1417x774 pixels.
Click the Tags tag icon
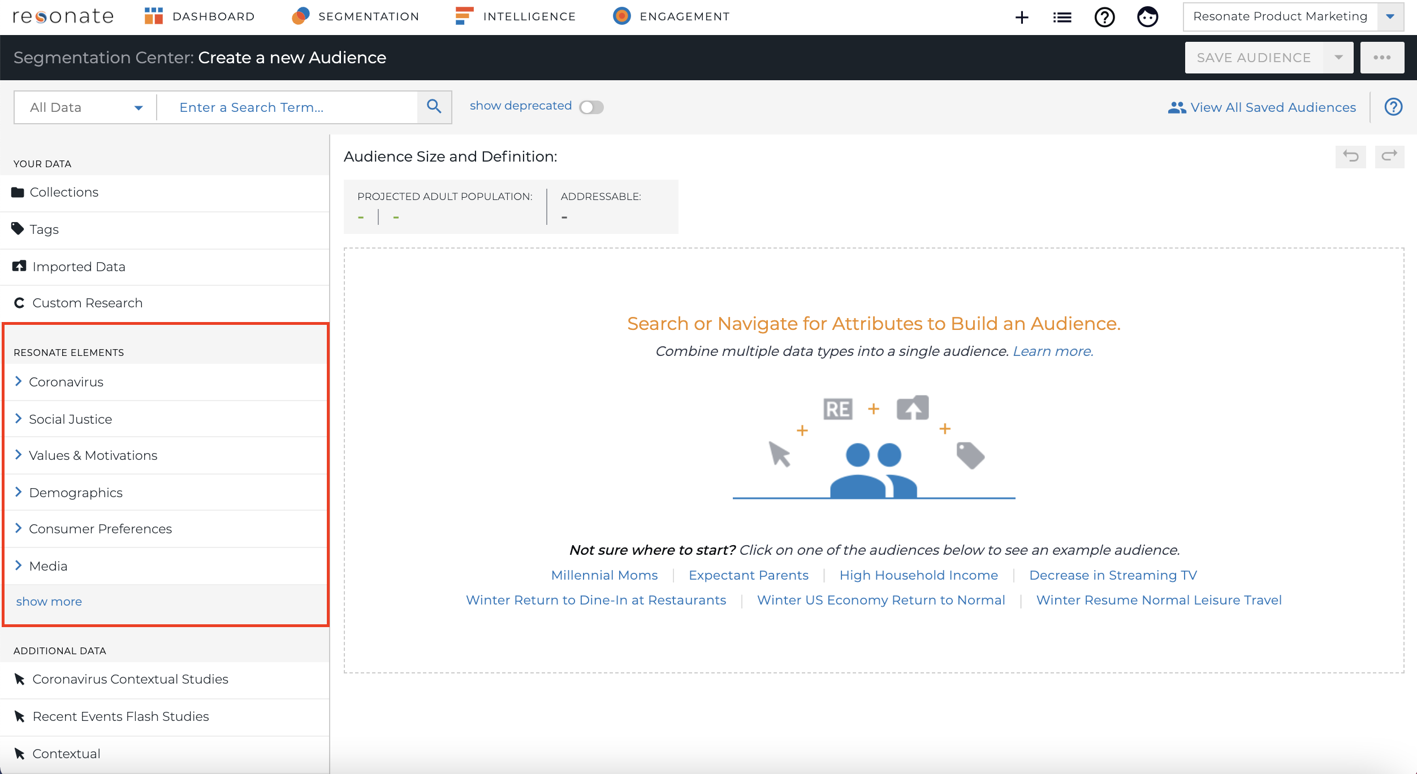18,229
